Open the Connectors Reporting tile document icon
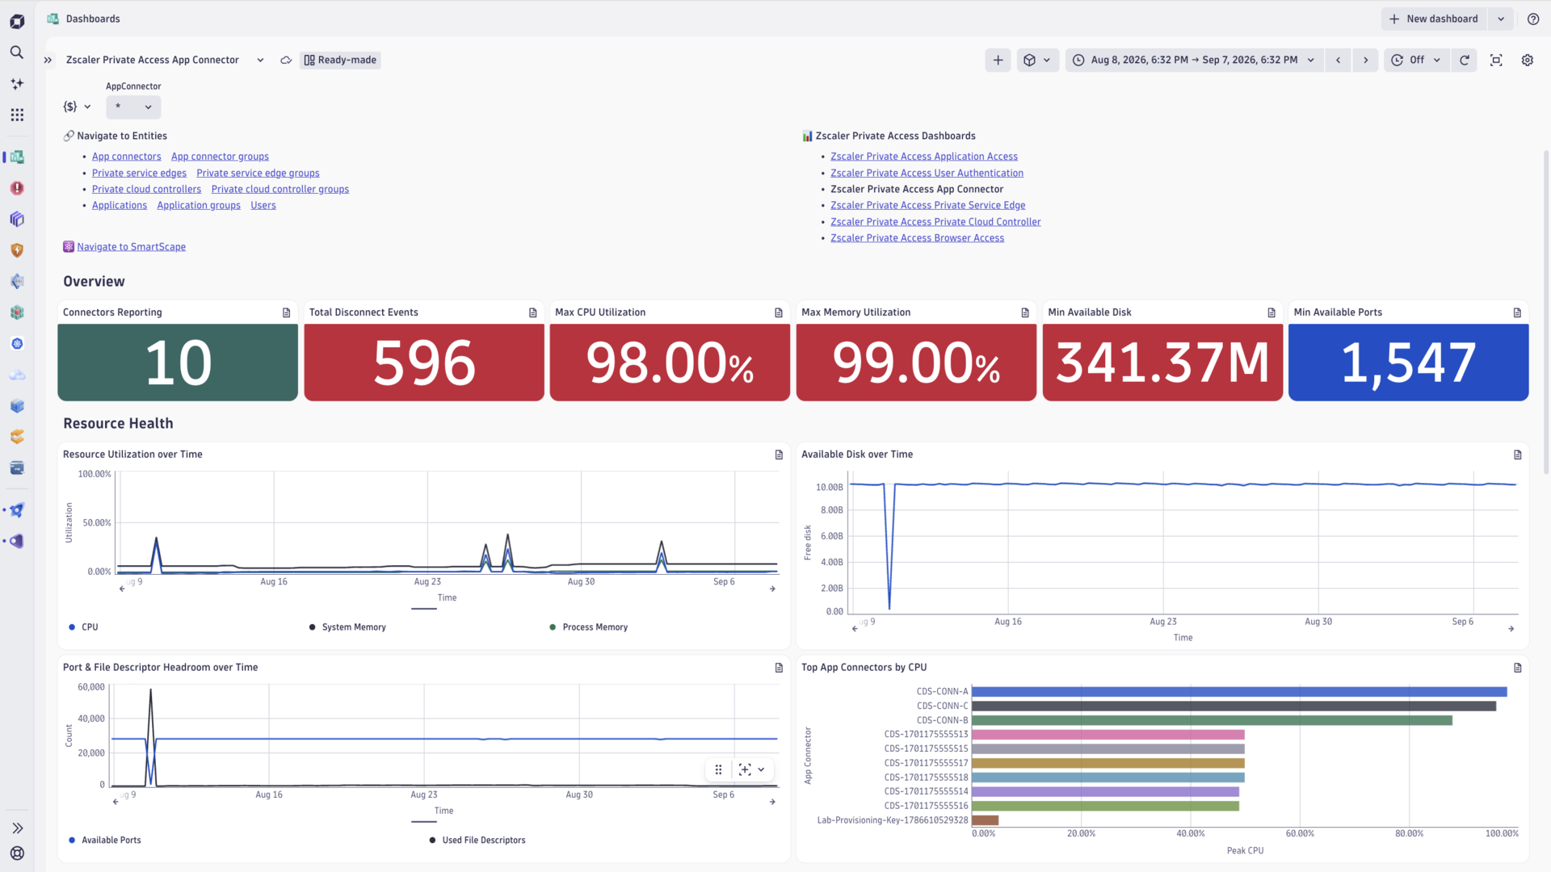The height and width of the screenshot is (872, 1551). tap(286, 312)
